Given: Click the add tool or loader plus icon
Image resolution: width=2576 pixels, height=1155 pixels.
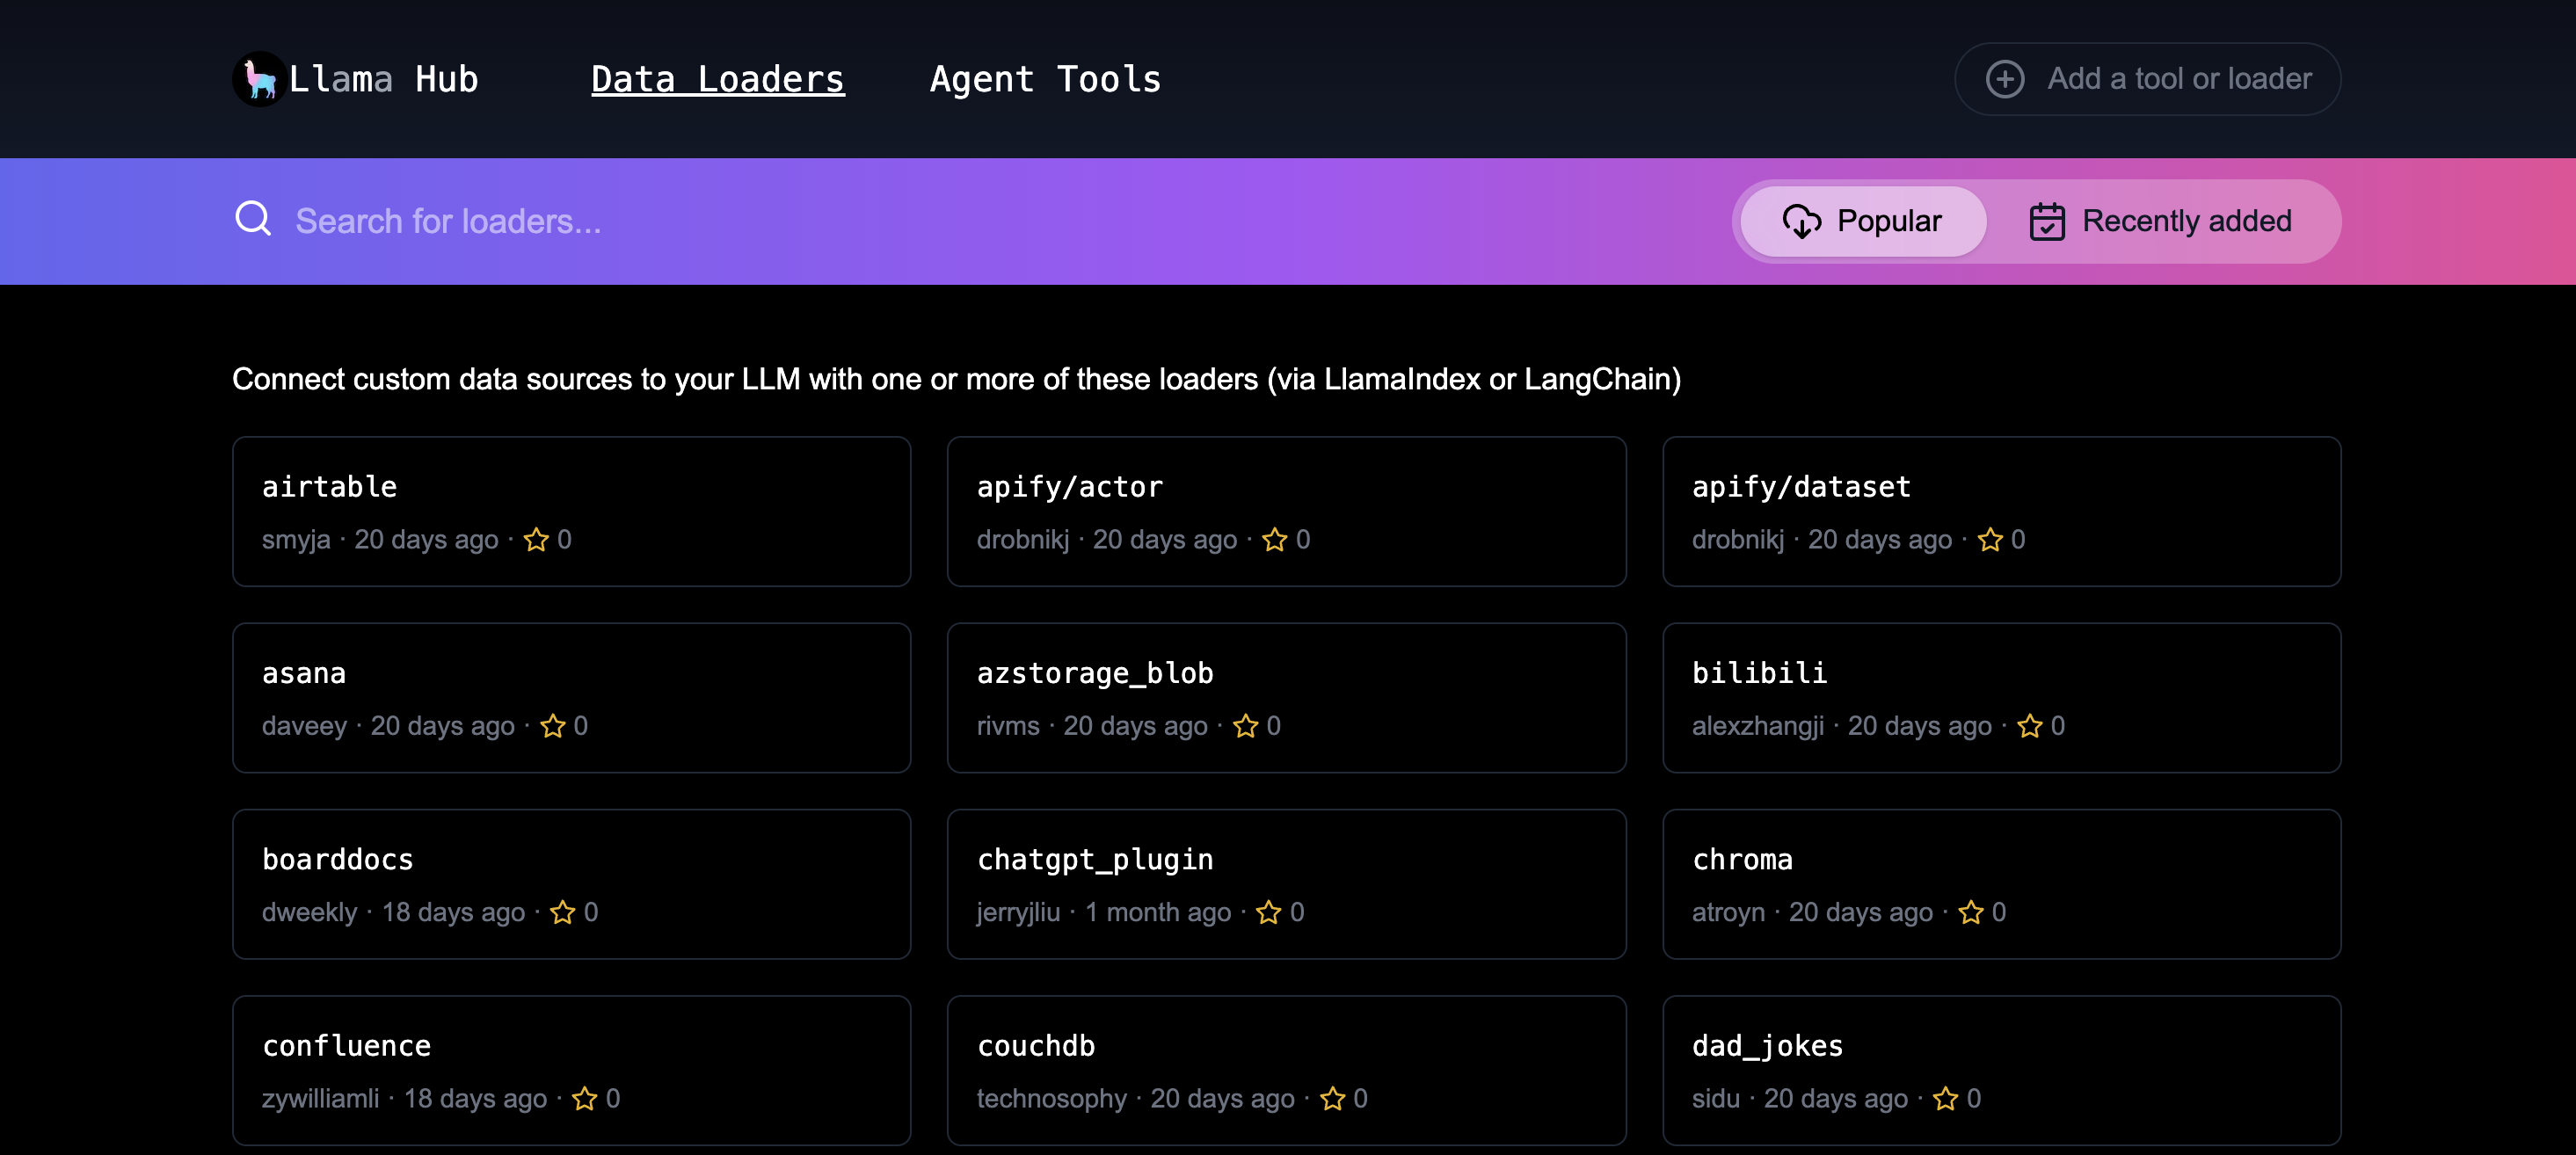Looking at the screenshot, I should [2006, 77].
